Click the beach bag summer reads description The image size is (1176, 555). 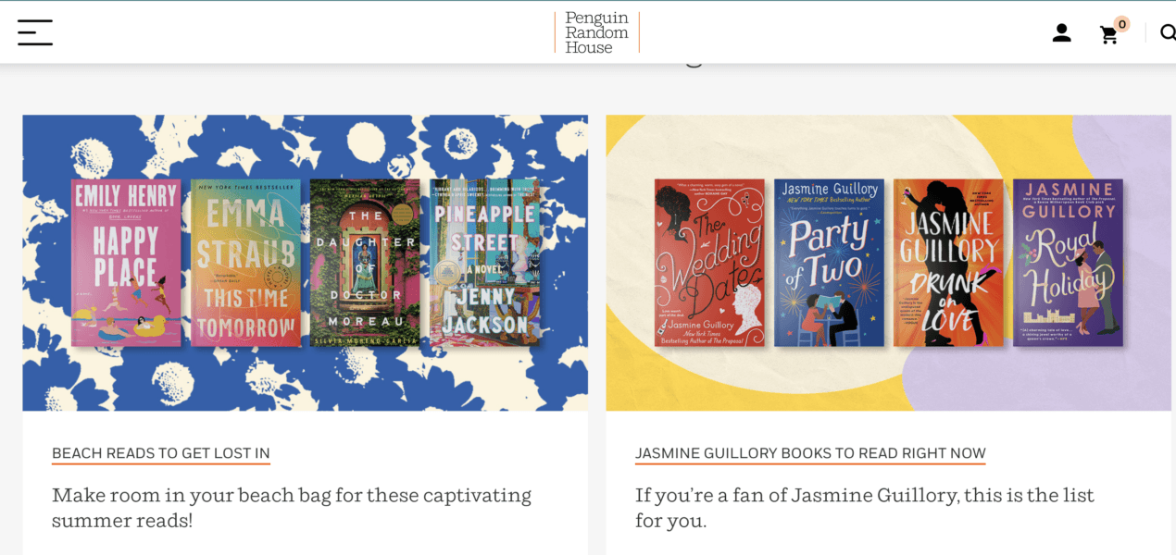(291, 507)
